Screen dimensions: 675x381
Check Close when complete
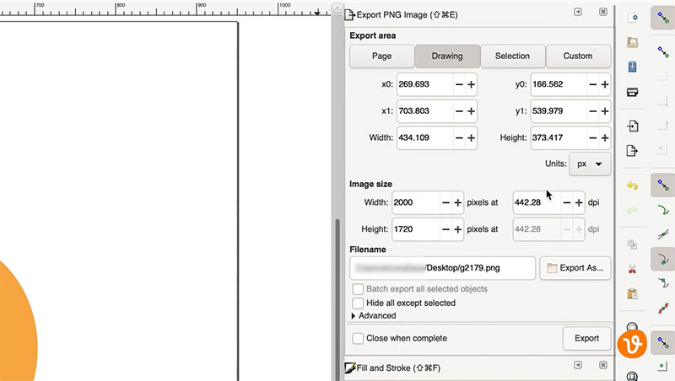[358, 338]
